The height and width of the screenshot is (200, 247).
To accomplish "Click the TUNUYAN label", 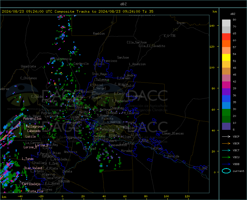I will 64,182.
